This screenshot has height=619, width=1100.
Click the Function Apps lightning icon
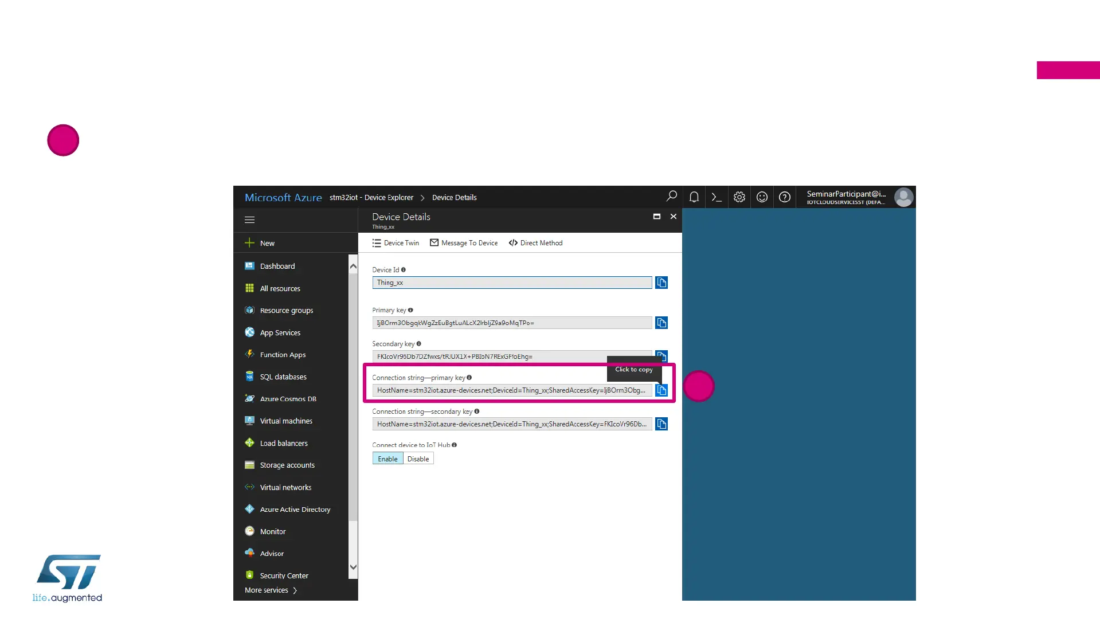249,354
